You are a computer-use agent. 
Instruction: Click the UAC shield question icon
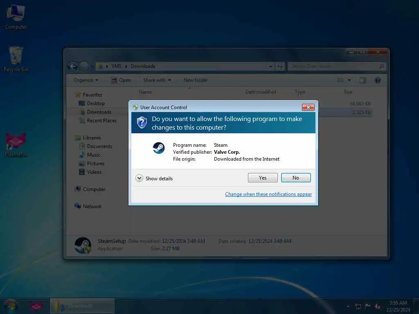point(142,123)
